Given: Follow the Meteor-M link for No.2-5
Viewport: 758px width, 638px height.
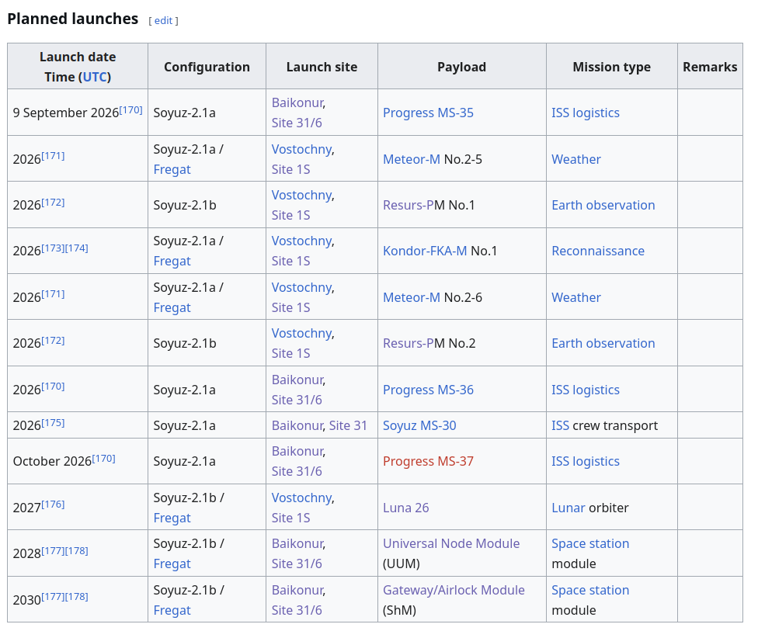Looking at the screenshot, I should [x=412, y=159].
